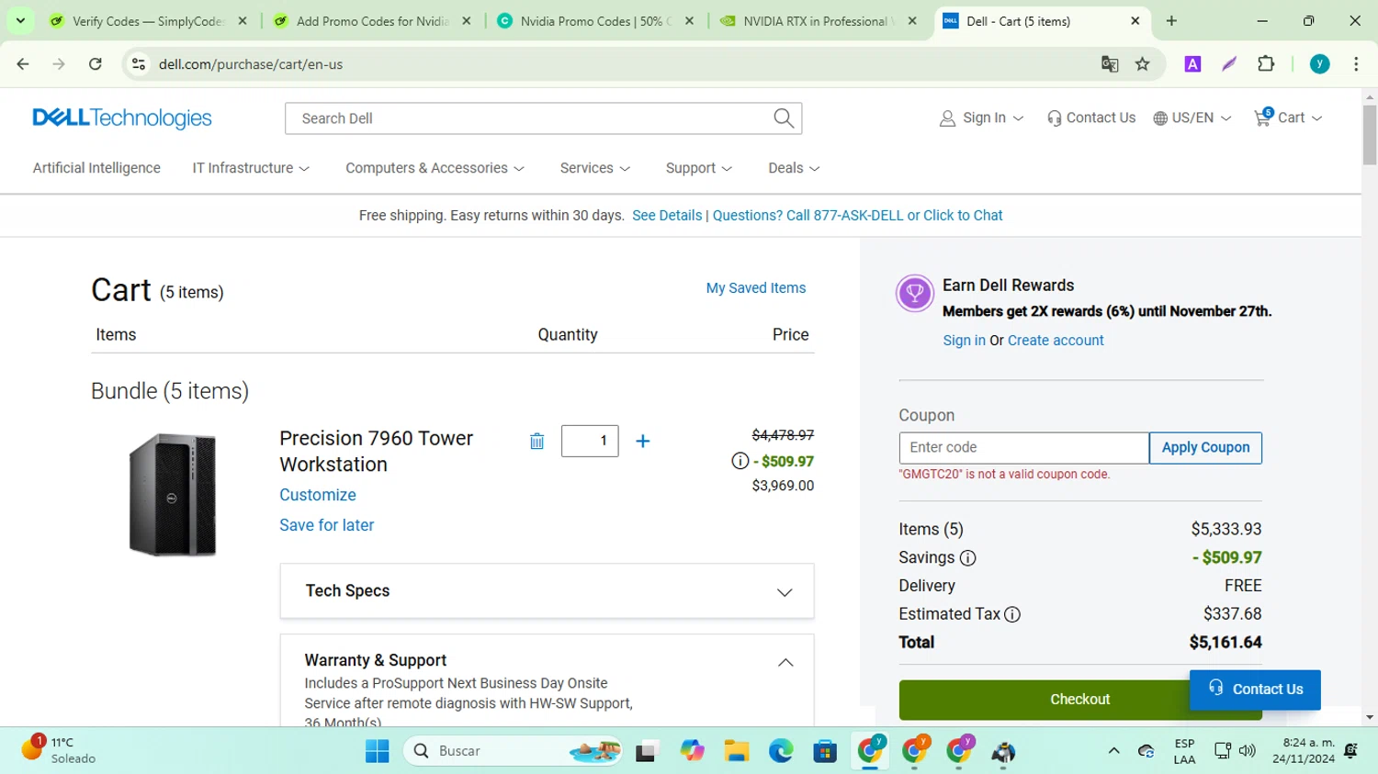
Task: Click the Save for later link
Action: [x=327, y=525]
